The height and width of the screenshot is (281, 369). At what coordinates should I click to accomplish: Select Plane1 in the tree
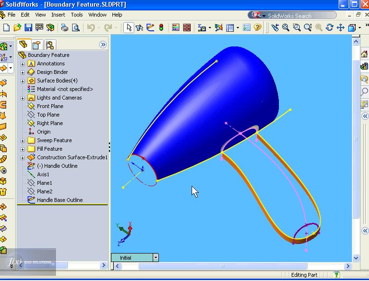coord(44,183)
